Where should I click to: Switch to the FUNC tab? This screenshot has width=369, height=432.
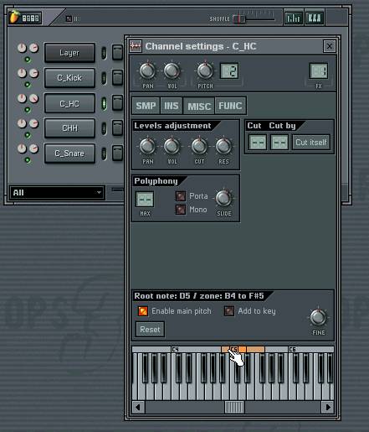[230, 106]
